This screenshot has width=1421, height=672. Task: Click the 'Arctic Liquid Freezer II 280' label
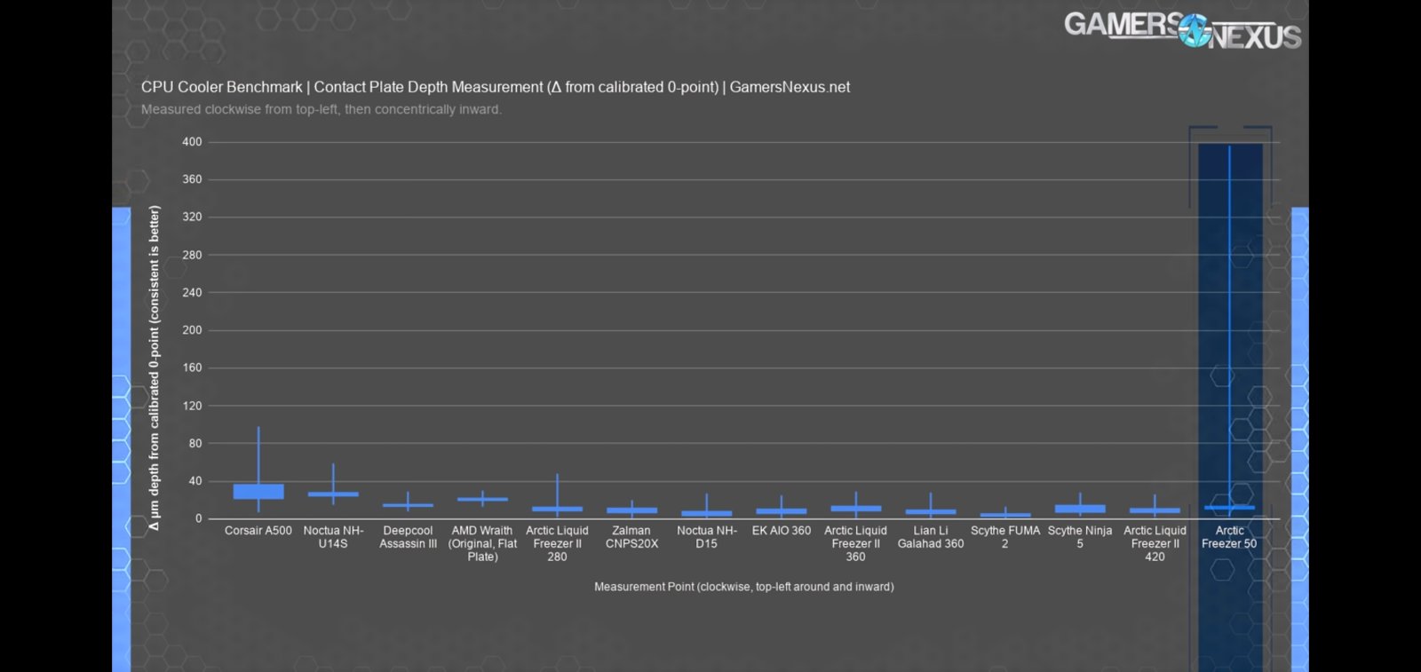click(557, 543)
